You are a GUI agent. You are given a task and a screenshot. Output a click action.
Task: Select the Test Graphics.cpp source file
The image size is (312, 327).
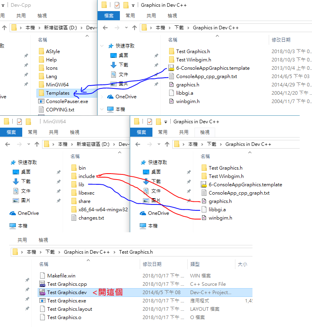pyautogui.click(x=67, y=284)
